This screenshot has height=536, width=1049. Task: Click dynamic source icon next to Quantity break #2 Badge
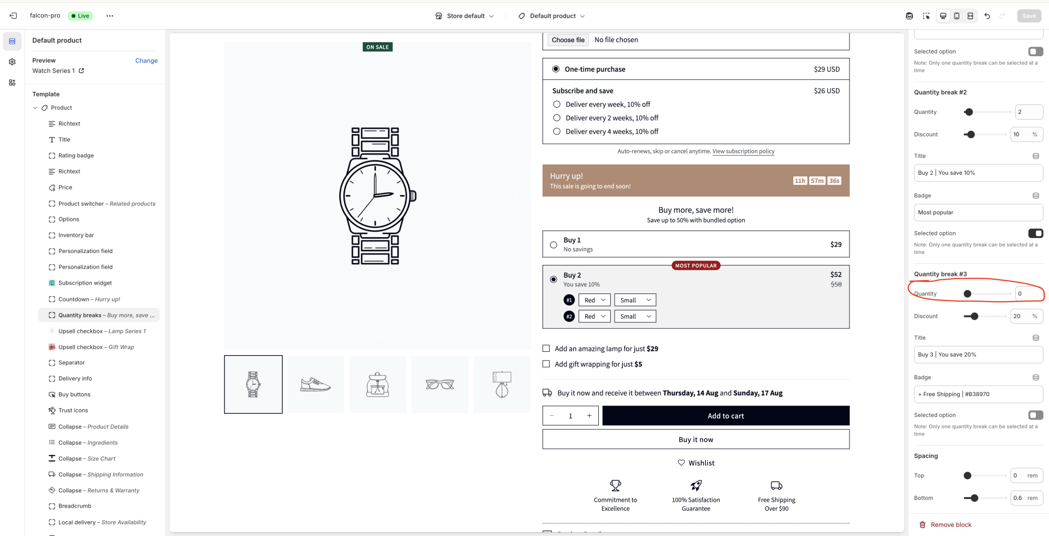tap(1035, 196)
